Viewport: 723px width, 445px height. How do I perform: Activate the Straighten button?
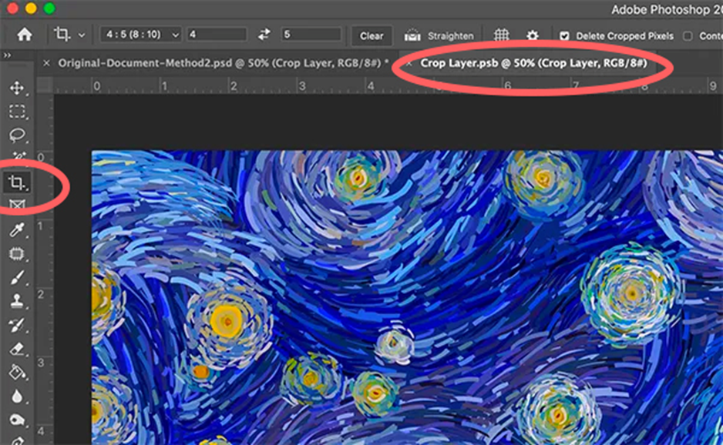tap(439, 35)
